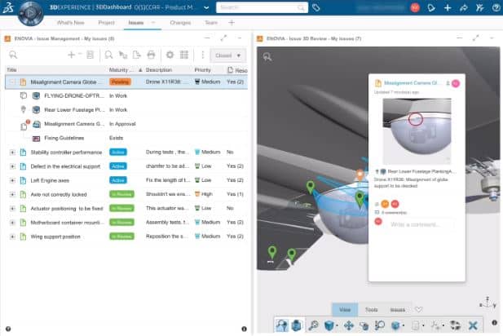Click the XYZ axis triad in viewer

tap(488, 303)
